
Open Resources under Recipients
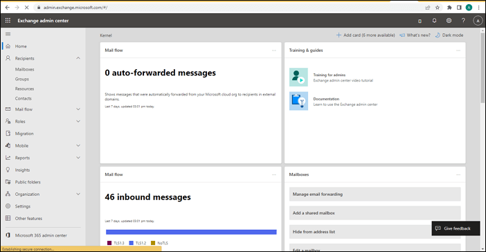pyautogui.click(x=24, y=89)
